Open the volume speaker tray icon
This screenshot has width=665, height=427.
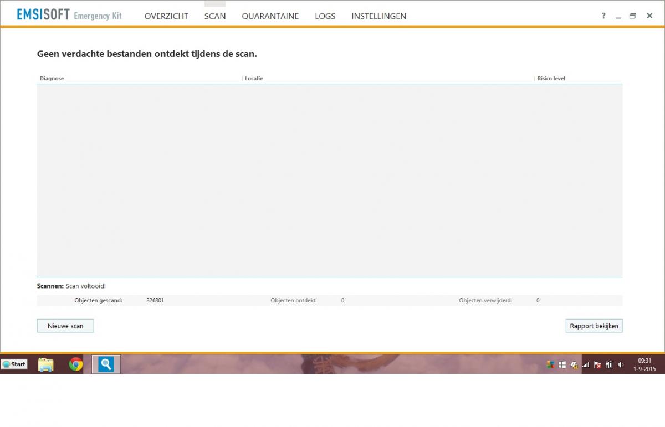click(621, 364)
